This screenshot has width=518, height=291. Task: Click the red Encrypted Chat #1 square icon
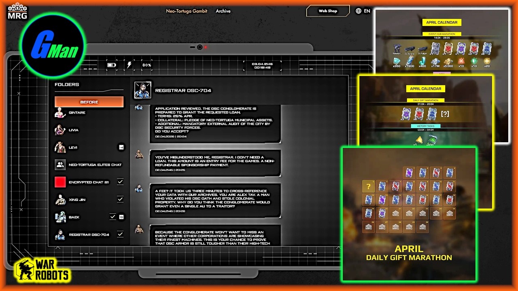(60, 182)
